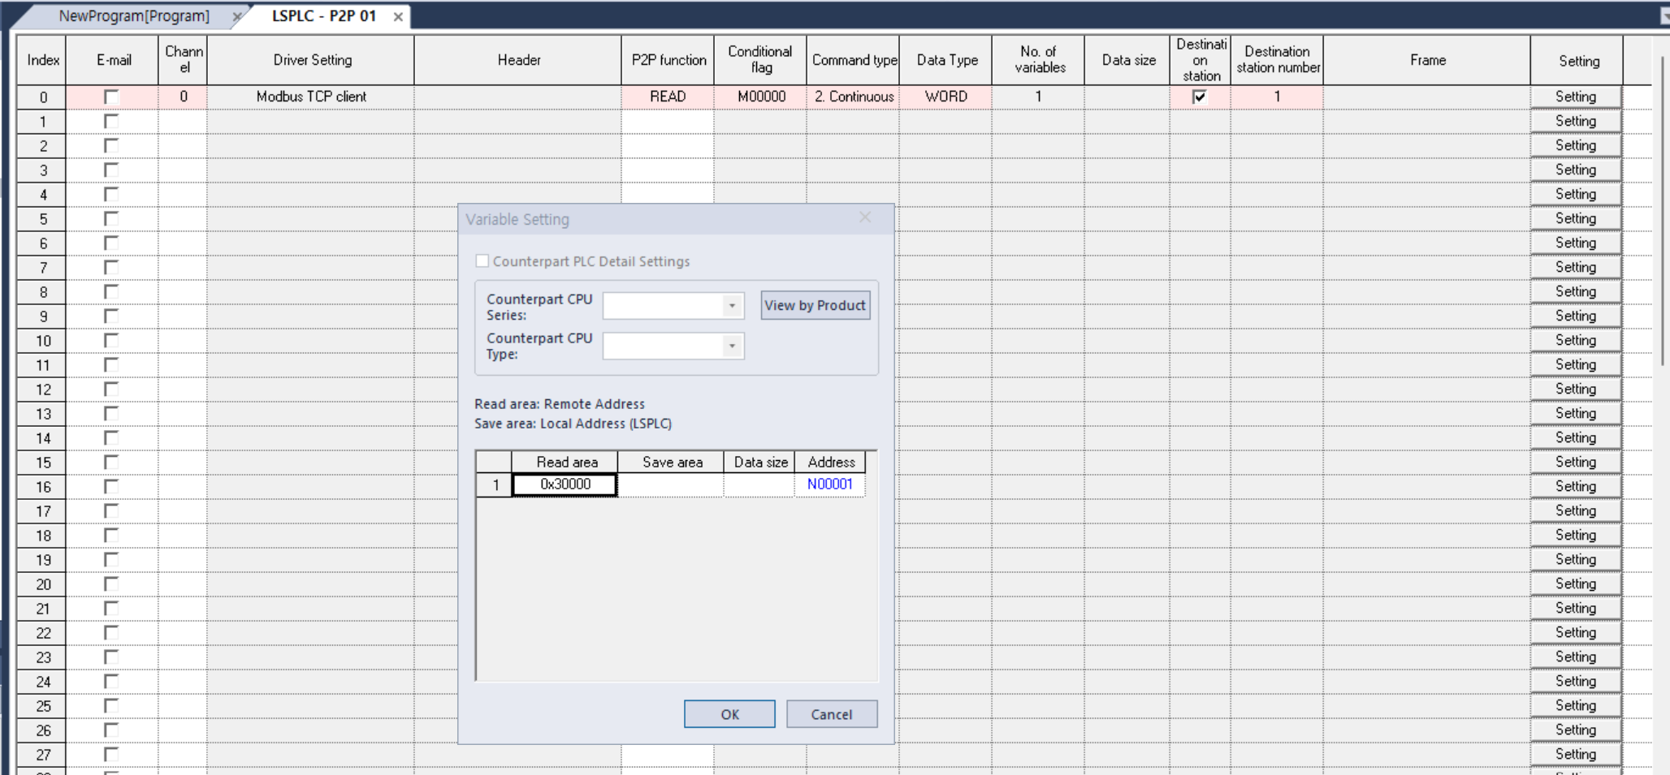Image resolution: width=1670 pixels, height=775 pixels.
Task: Close the NewProgram[Program] tab
Action: [236, 15]
